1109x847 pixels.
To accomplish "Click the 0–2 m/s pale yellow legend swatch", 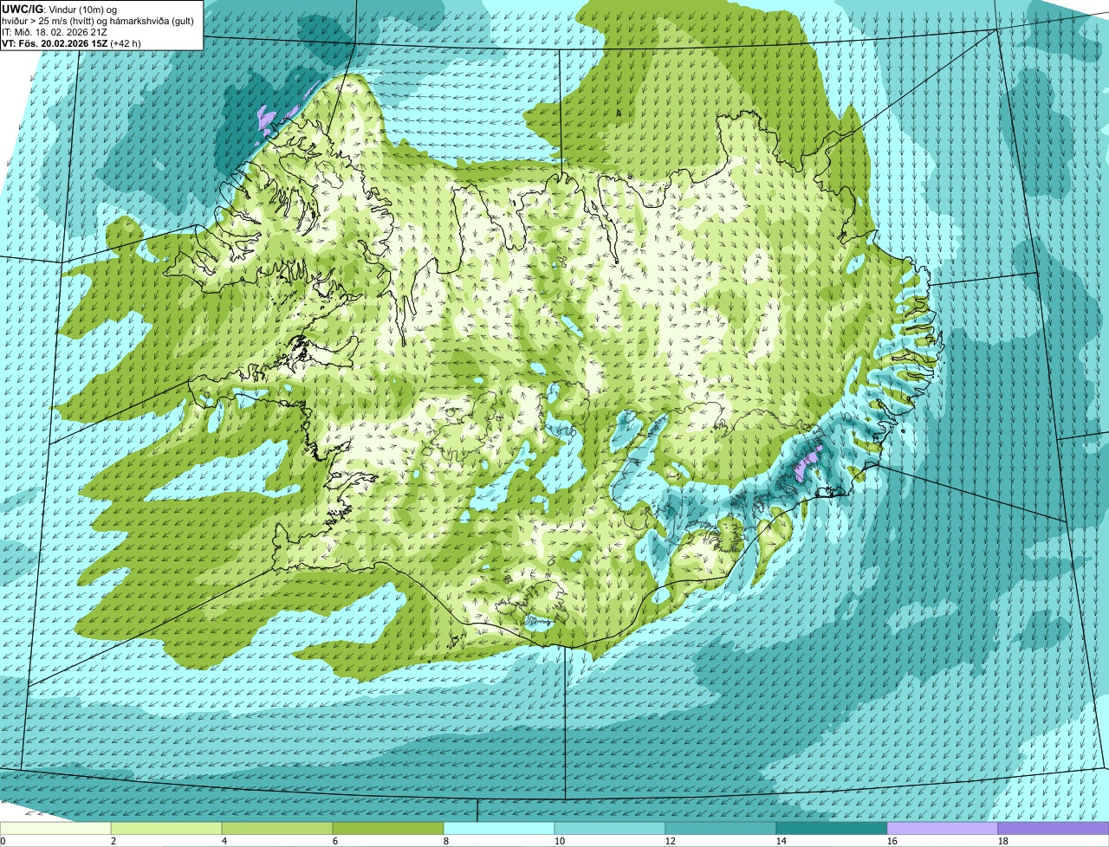I will pos(55,829).
